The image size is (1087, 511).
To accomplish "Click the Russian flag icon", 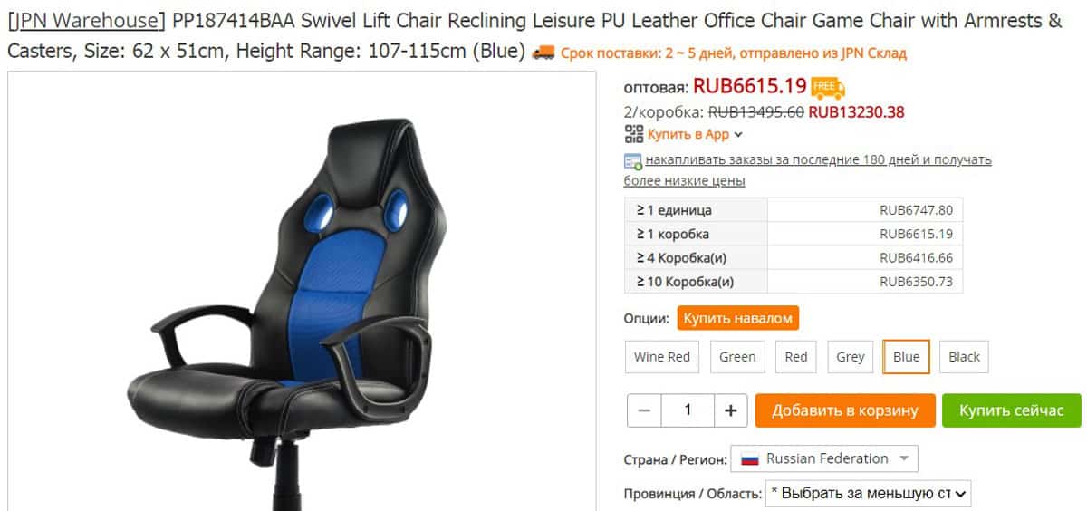I will pos(749,459).
